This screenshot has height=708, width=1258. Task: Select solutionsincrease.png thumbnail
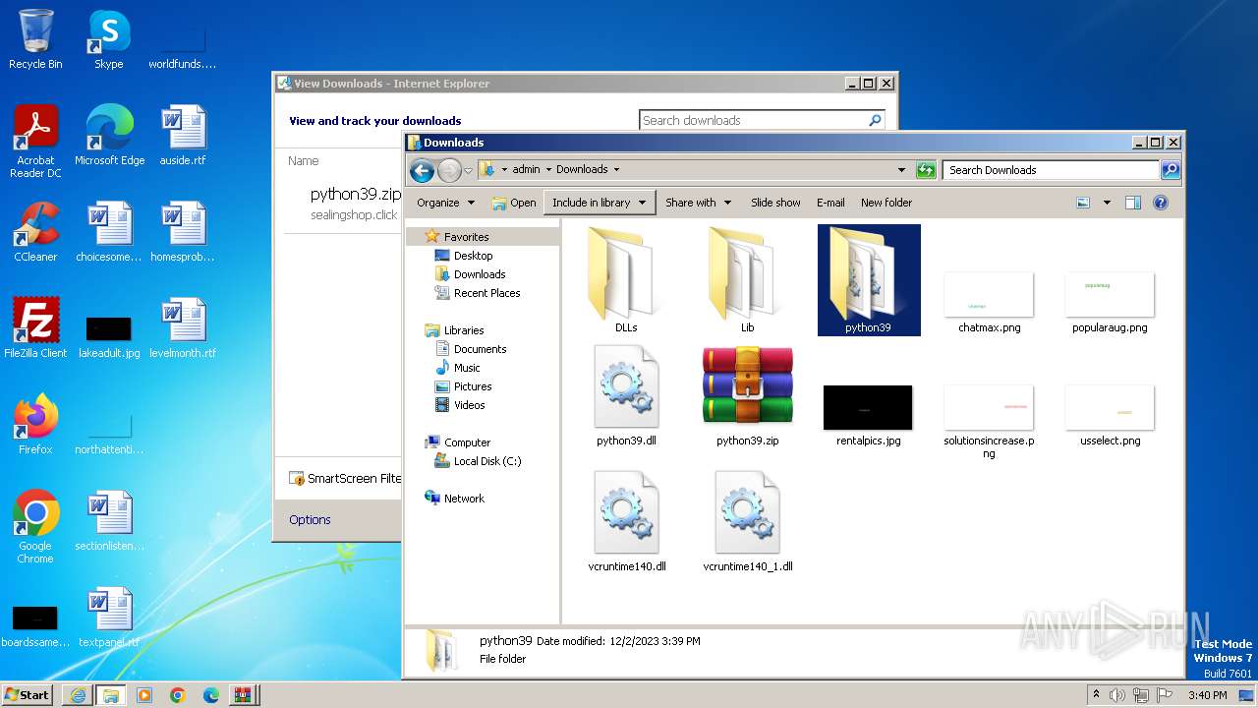click(989, 407)
